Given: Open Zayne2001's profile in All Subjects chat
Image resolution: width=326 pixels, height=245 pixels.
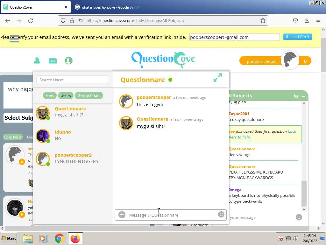Looking at the screenshot, I should coord(239,114).
